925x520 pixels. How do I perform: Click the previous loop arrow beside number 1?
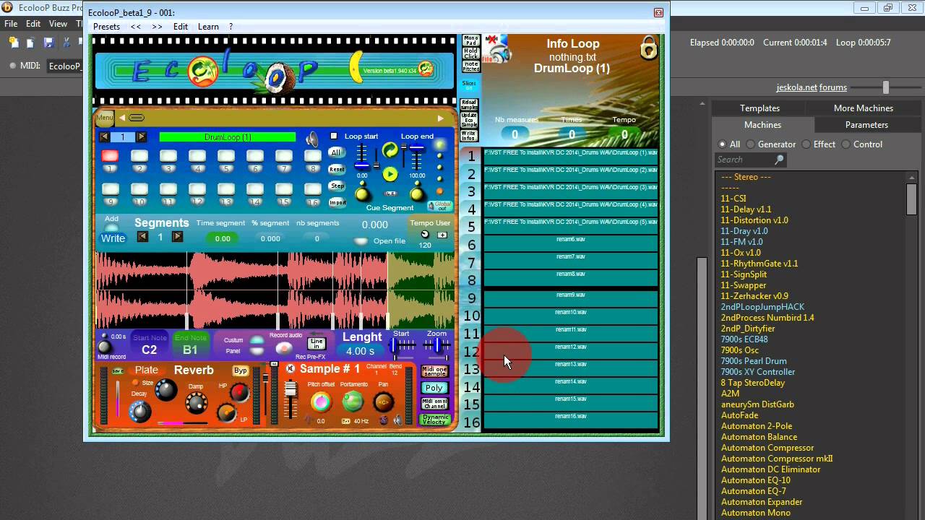tap(104, 137)
